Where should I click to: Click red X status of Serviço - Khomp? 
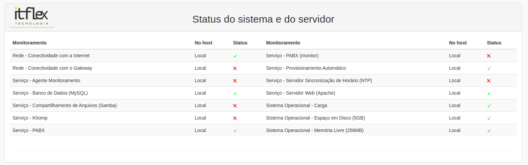pos(235,118)
